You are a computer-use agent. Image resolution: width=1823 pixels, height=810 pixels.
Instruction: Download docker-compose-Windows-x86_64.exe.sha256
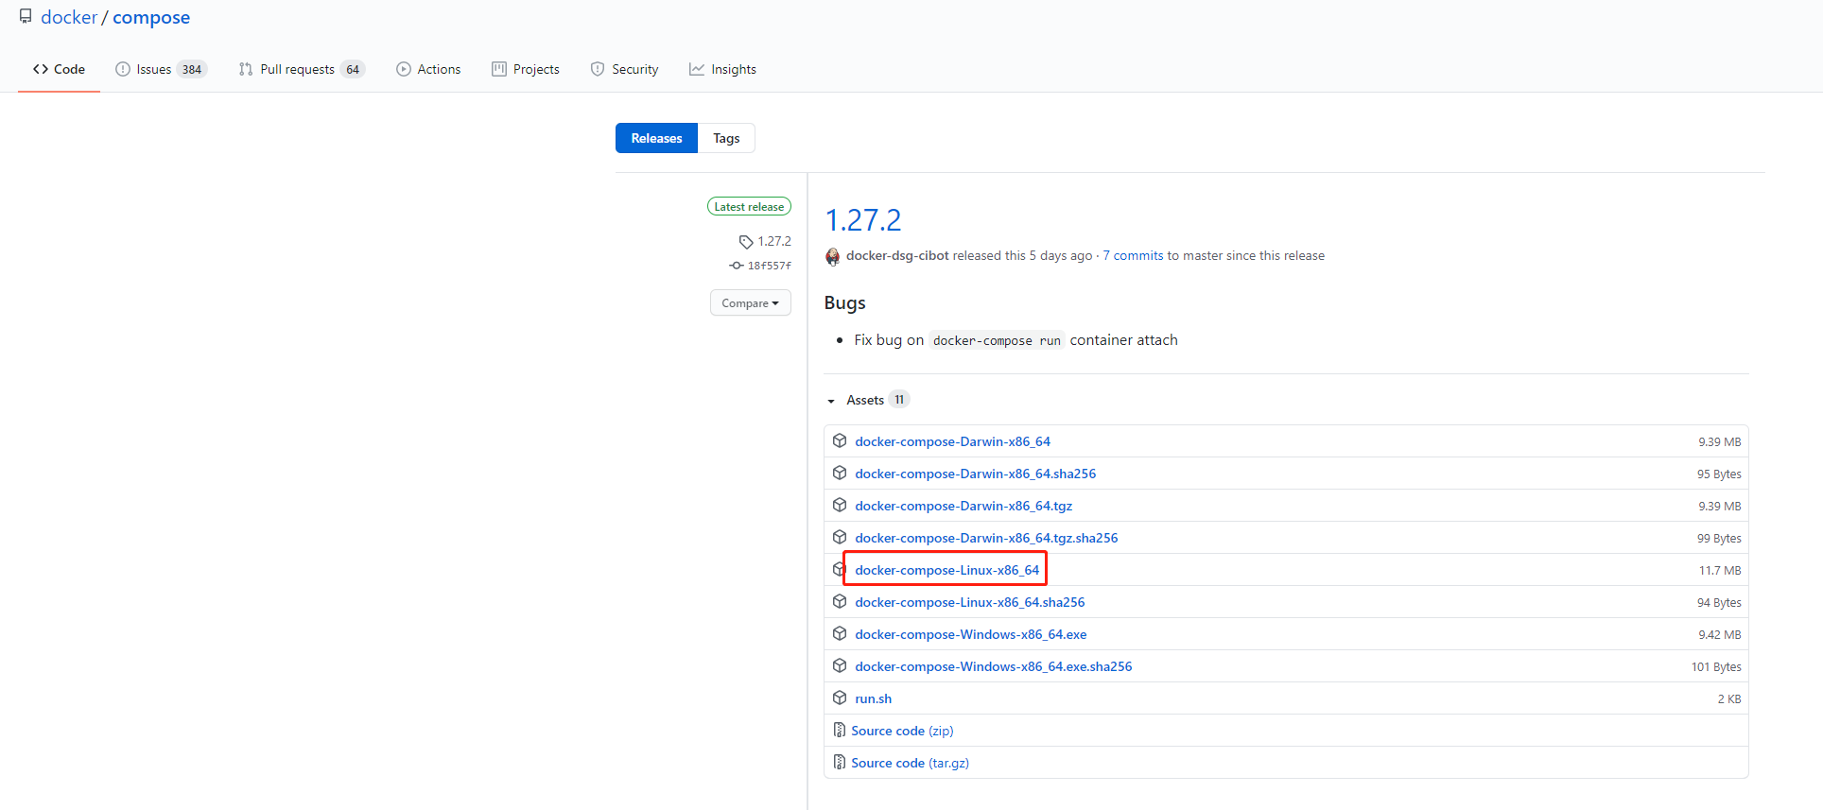(x=993, y=666)
